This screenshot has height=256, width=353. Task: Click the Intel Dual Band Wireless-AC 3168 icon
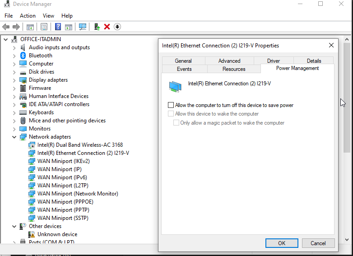[32, 145]
